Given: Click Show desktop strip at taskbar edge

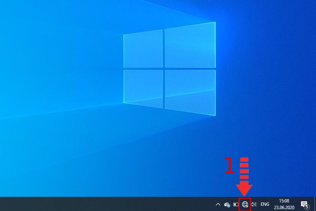Looking at the screenshot, I should tap(315, 204).
